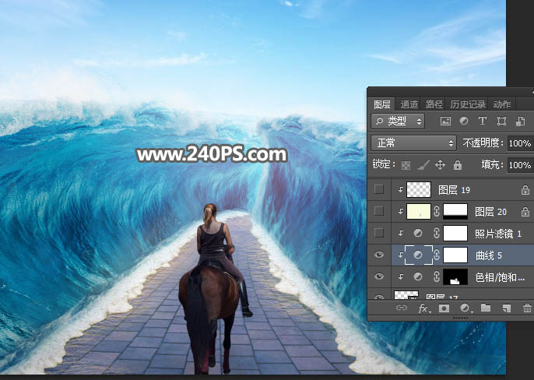Viewport: 534px width, 380px height.
Task: Open the 正常 blend mode dropdown
Action: [x=413, y=142]
